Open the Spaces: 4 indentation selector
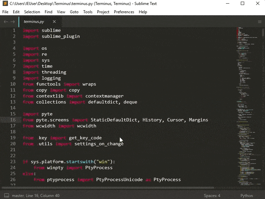Viewport: 265px width, 199px height. coord(212,196)
